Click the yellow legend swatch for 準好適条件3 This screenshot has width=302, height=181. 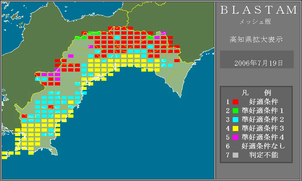tap(235, 128)
